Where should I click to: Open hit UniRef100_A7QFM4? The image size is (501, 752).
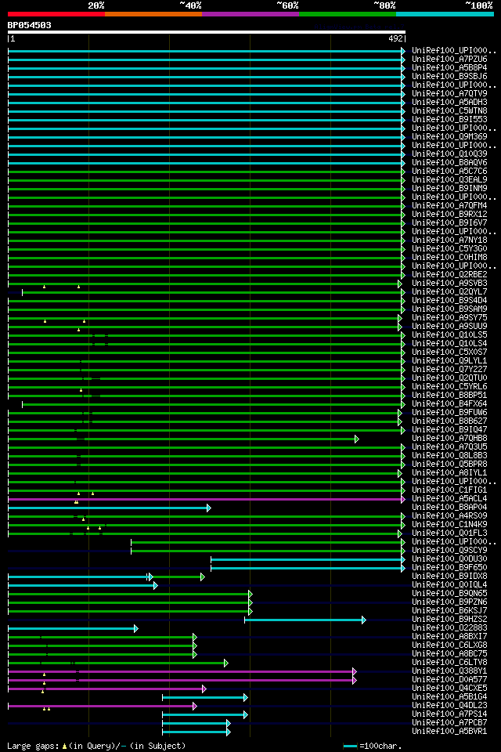(449, 206)
